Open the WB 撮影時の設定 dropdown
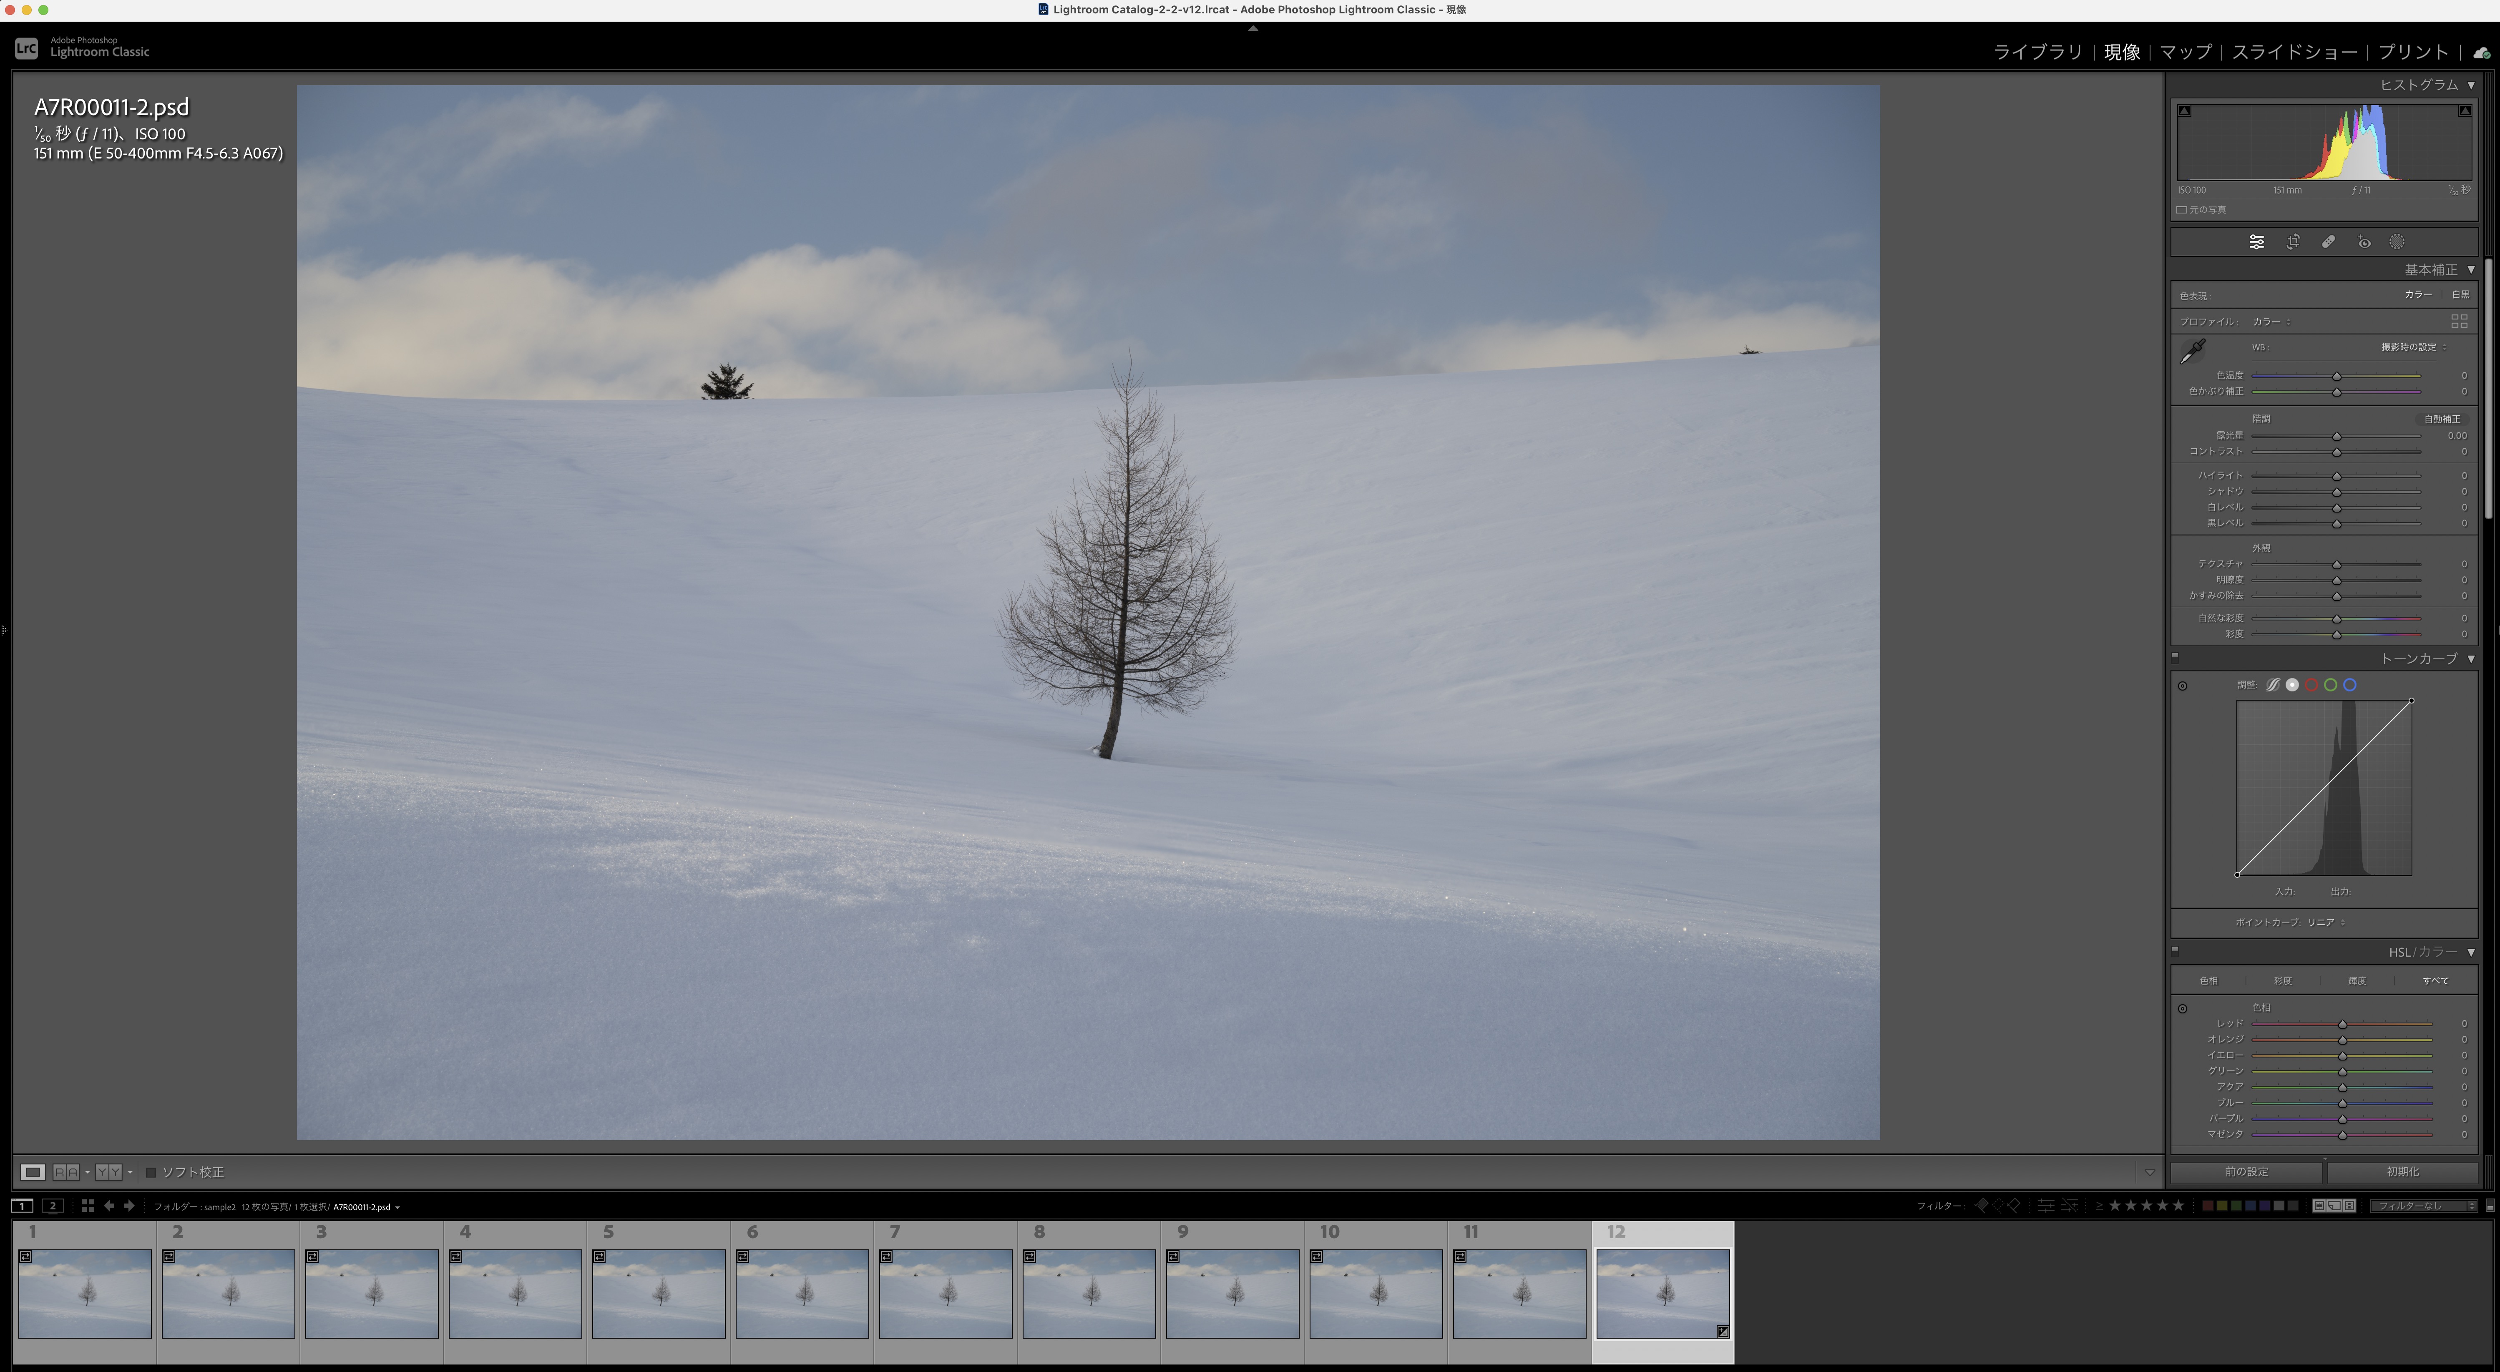 pos(2413,347)
